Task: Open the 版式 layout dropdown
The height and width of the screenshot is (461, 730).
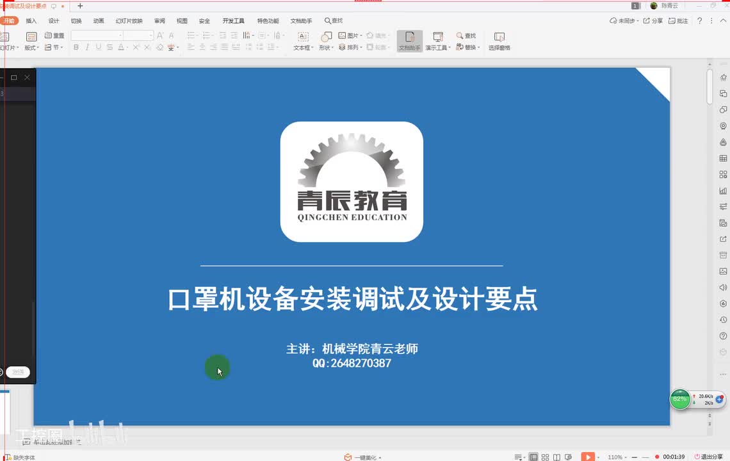Action: 31,42
